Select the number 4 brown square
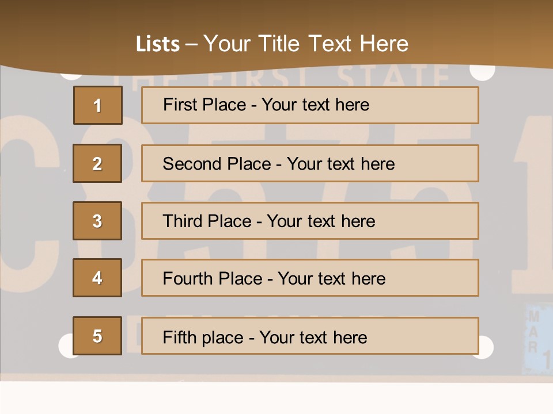This screenshot has width=553, height=414. pyautogui.click(x=97, y=278)
